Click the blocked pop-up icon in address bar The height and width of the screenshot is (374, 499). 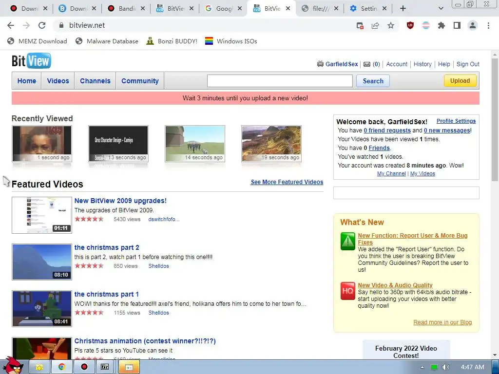tap(360, 26)
